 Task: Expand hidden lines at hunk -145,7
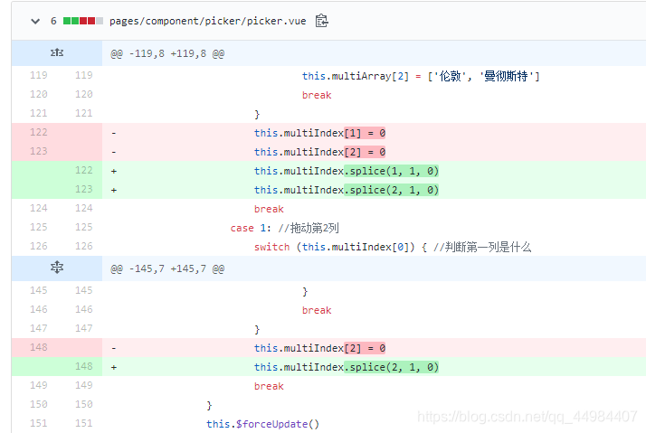click(x=57, y=268)
